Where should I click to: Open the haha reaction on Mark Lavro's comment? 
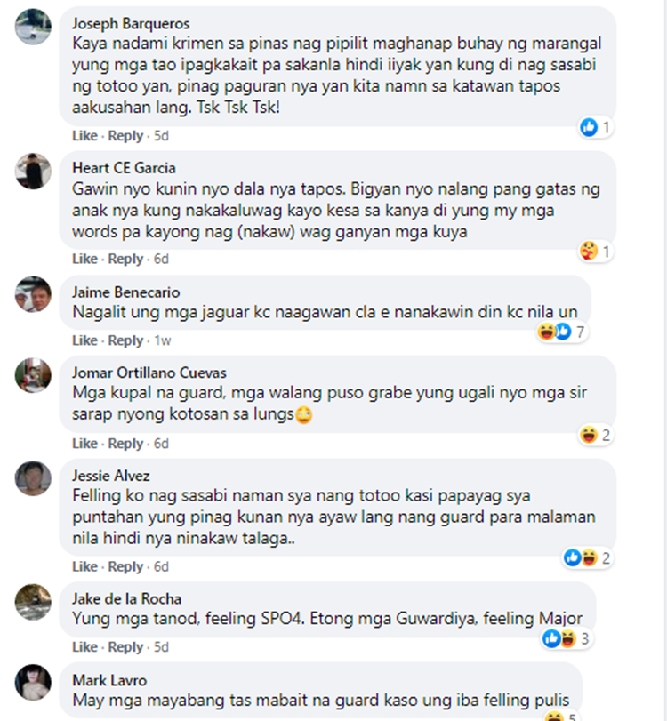point(554,717)
